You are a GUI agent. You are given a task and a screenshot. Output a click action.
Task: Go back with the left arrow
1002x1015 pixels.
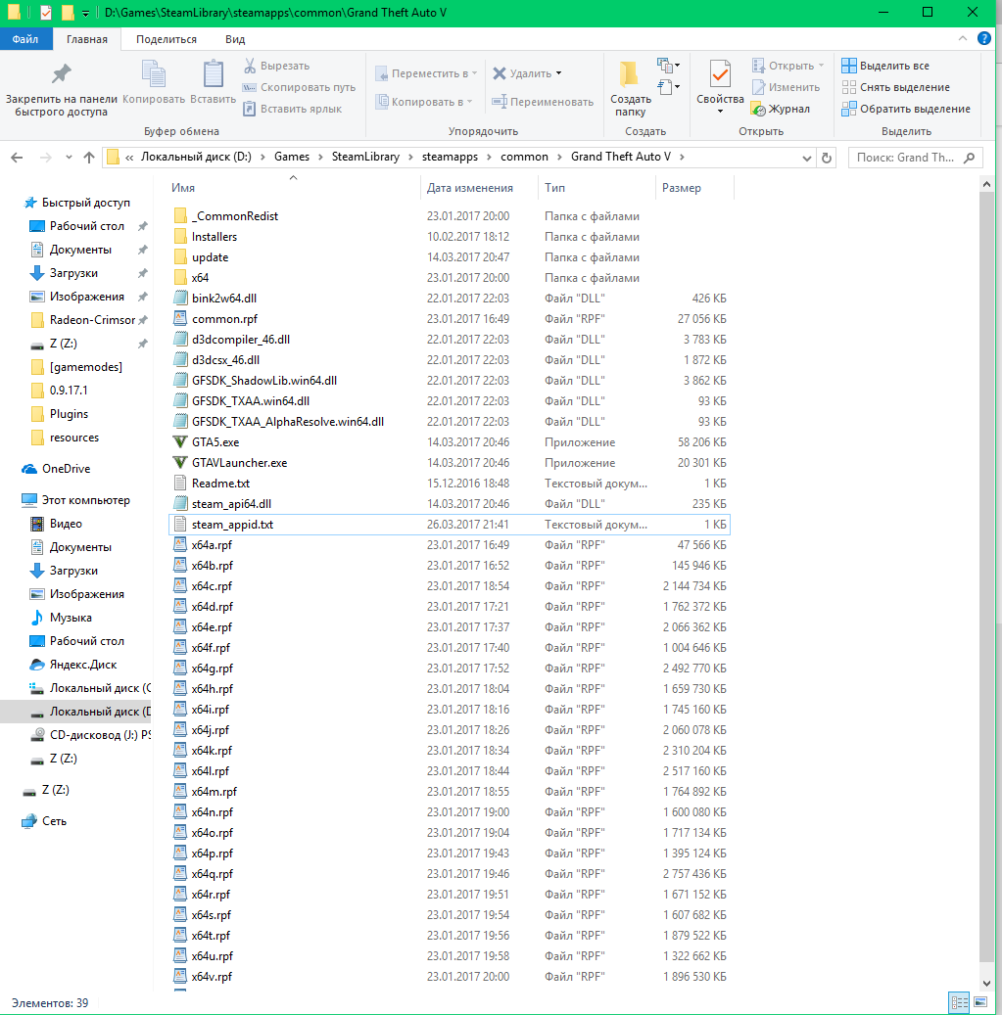point(17,158)
